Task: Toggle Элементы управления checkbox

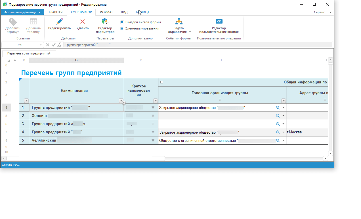Action: click(x=122, y=28)
